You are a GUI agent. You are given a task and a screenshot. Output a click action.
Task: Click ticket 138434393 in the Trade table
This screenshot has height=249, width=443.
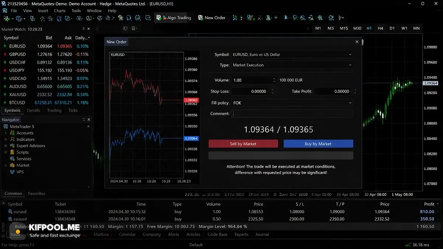click(x=65, y=212)
